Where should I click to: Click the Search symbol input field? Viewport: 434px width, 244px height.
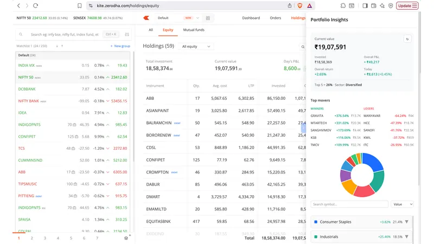[349, 204]
